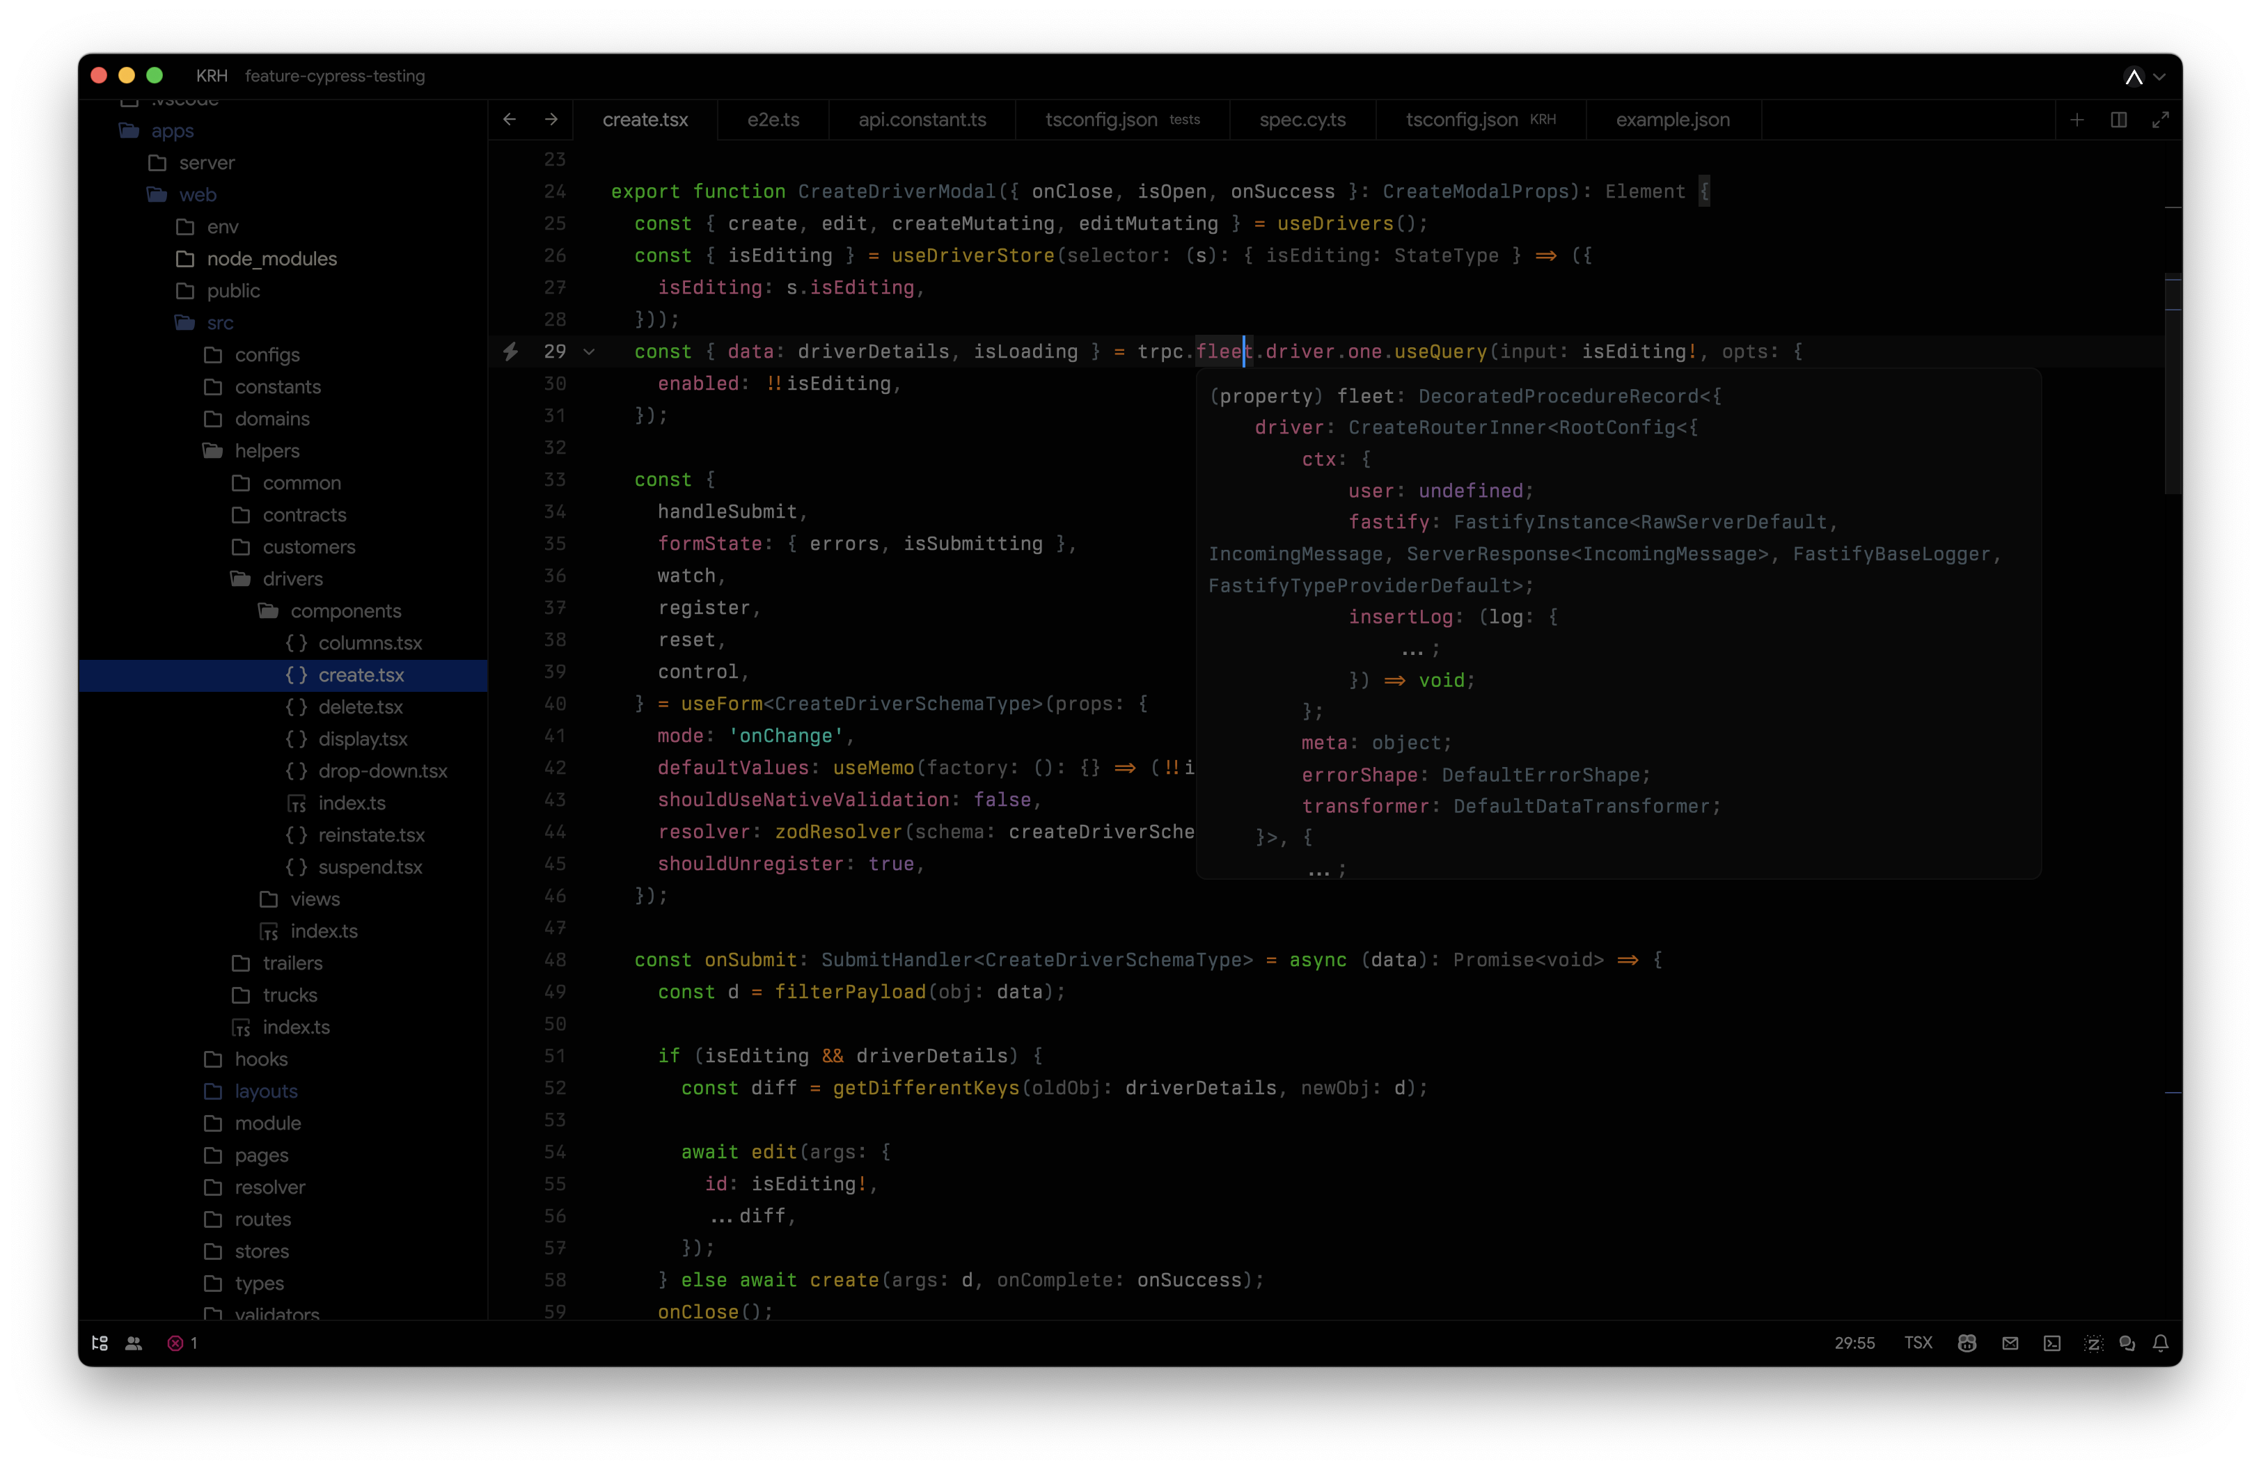This screenshot has width=2261, height=1470.
Task: Click the dotted Z assistant icon
Action: (x=2094, y=1343)
